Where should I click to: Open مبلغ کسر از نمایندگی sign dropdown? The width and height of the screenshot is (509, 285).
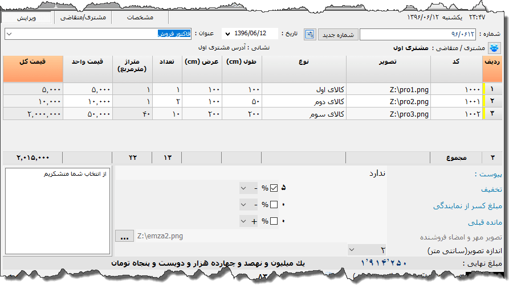point(249,205)
